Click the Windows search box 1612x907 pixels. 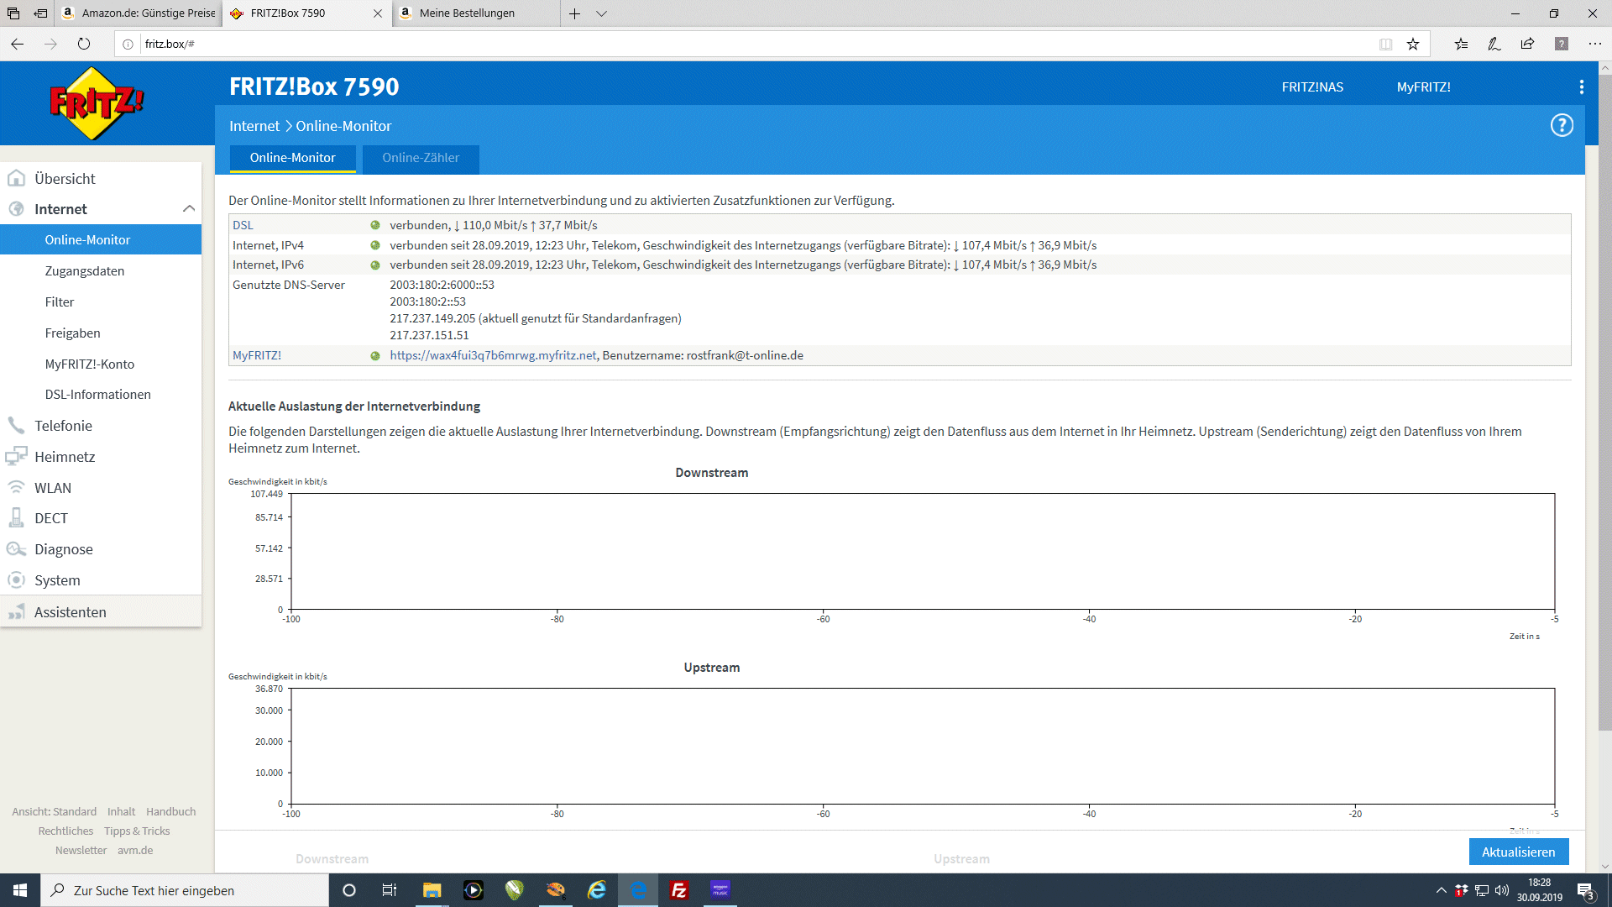[x=185, y=890]
